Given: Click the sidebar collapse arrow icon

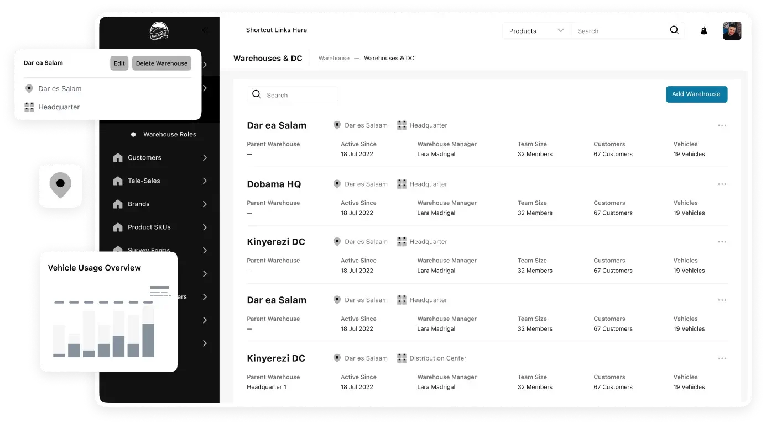Looking at the screenshot, I should click(x=205, y=30).
